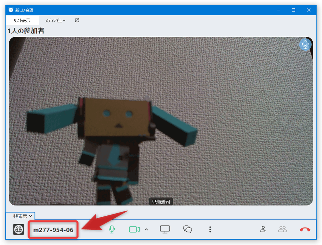Open the chat panel
This screenshot has height=245, width=322.
(187, 229)
